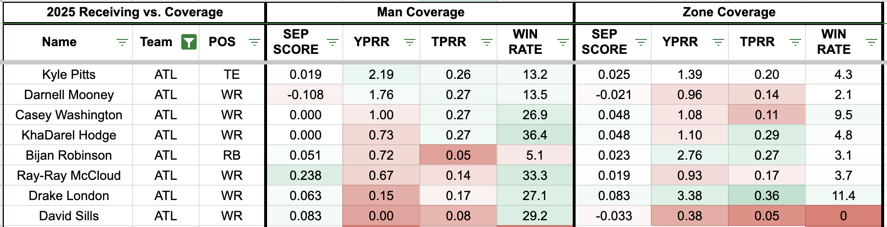Open Man Coverage SEP SCORE filter
Image resolution: width=887 pixels, height=227 pixels.
coord(332,42)
